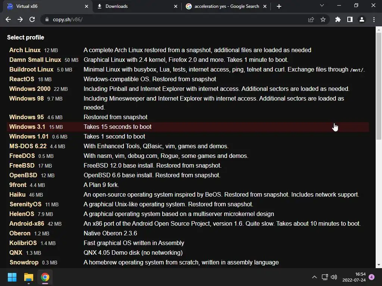382x286 pixels.
Task: Close the Google Search tab
Action: pos(265,6)
